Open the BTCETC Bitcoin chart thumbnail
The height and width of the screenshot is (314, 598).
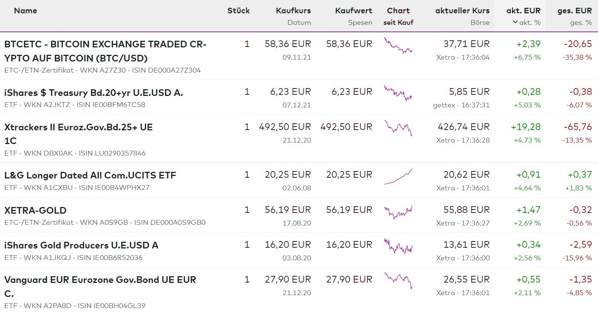[398, 45]
